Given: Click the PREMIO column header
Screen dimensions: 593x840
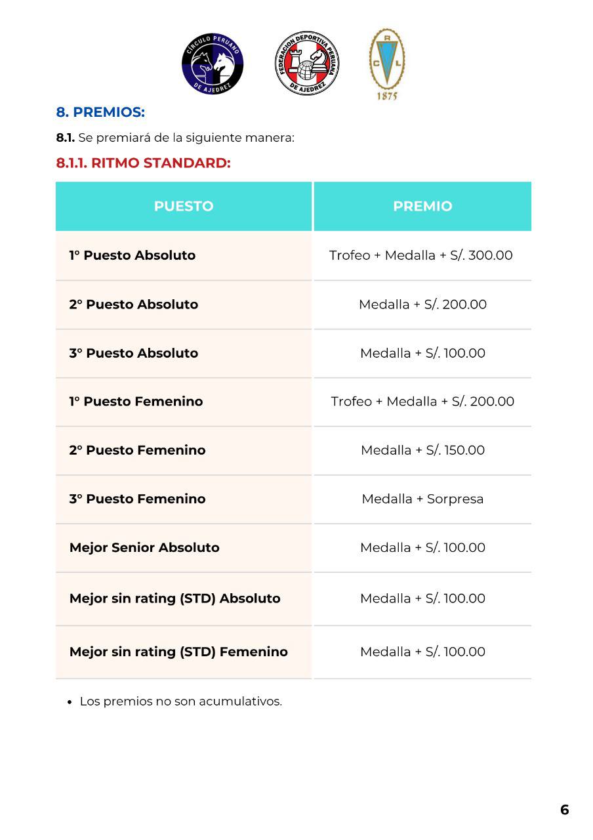Looking at the screenshot, I should click(x=422, y=206).
